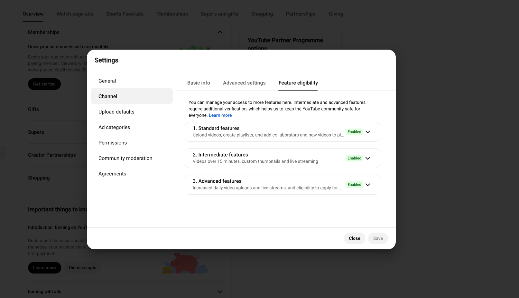Click the Save button in Settings
The width and height of the screenshot is (519, 298).
(378, 238)
